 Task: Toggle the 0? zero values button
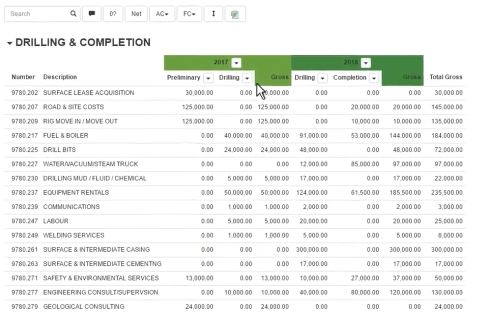tap(113, 14)
